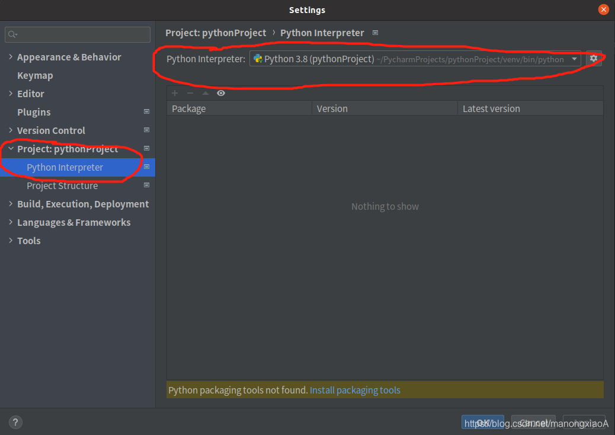Click the OK button
The width and height of the screenshot is (615, 435).
(x=483, y=423)
